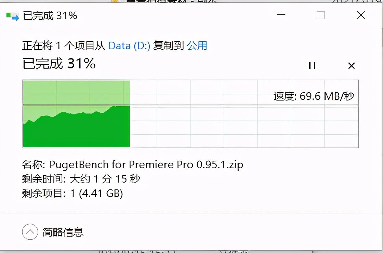Click the 剩余项目 1 (4.41 GB) line
Image resolution: width=383 pixels, height=253 pixels.
coord(72,194)
